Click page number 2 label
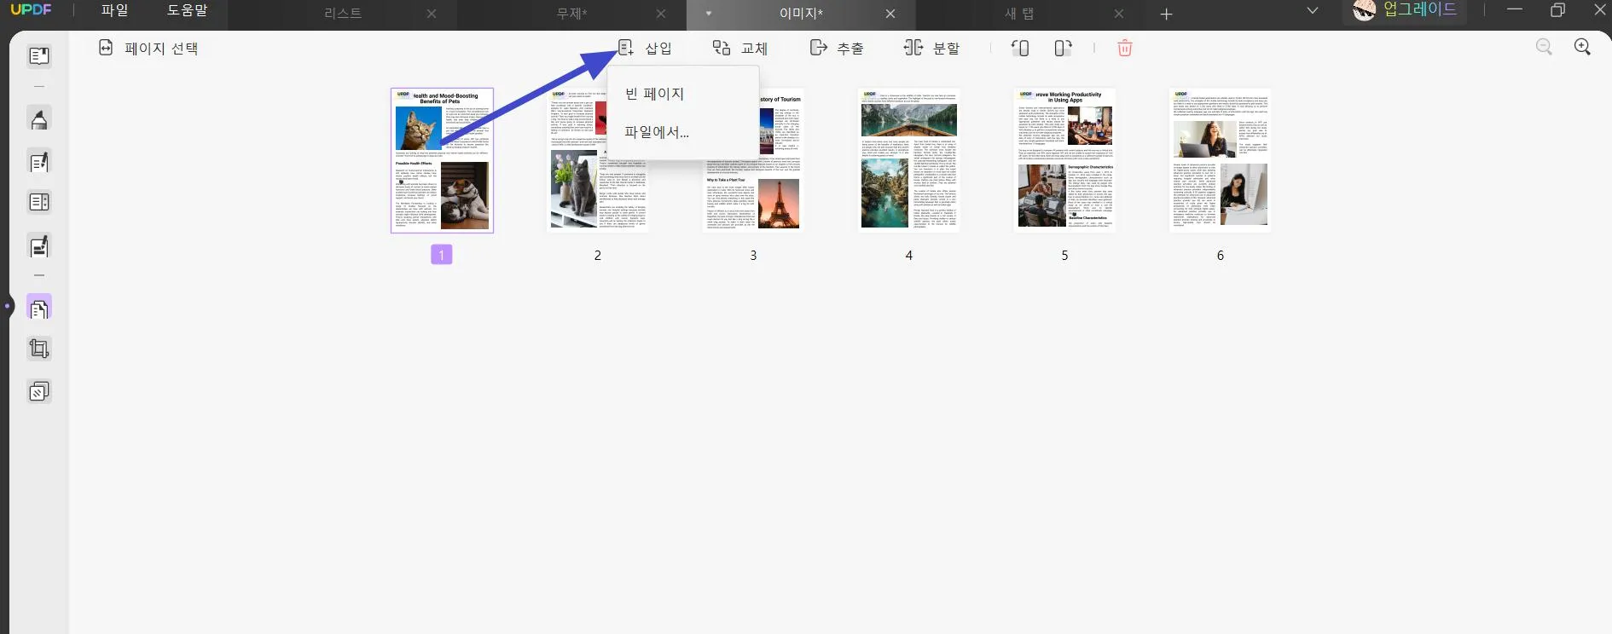Viewport: 1612px width, 634px height. pyautogui.click(x=598, y=256)
